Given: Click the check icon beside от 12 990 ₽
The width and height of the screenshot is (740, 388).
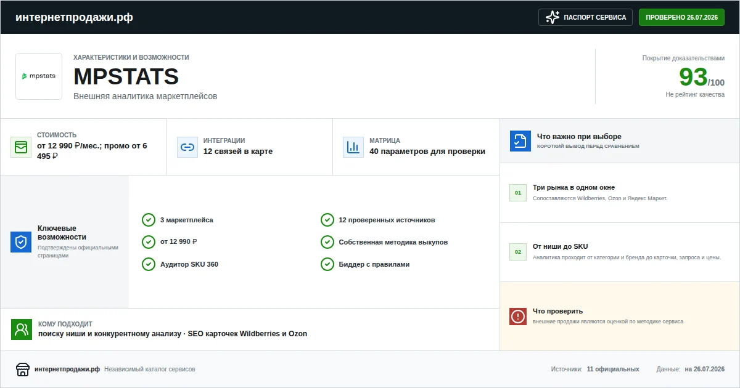Looking at the screenshot, I should click(149, 242).
